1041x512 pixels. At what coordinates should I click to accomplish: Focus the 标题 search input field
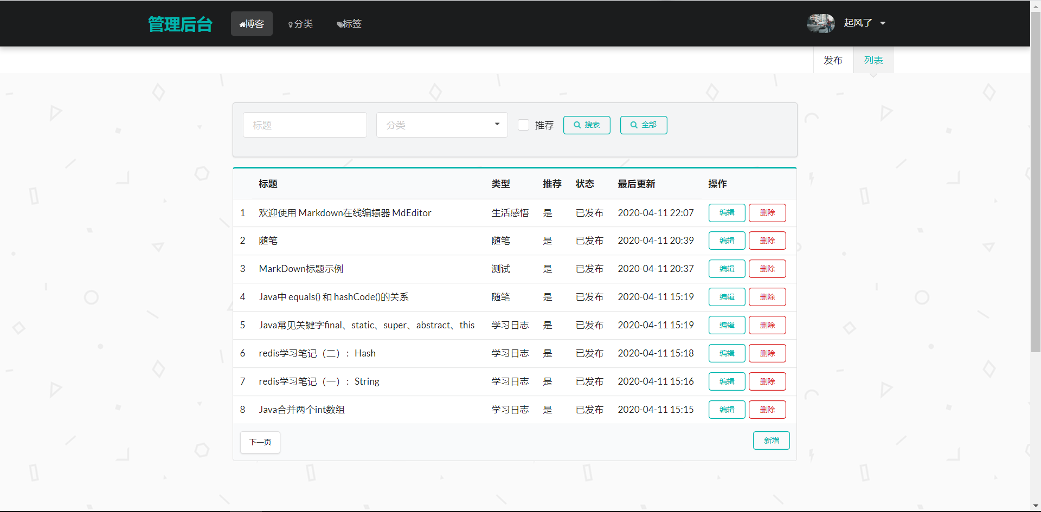point(305,125)
